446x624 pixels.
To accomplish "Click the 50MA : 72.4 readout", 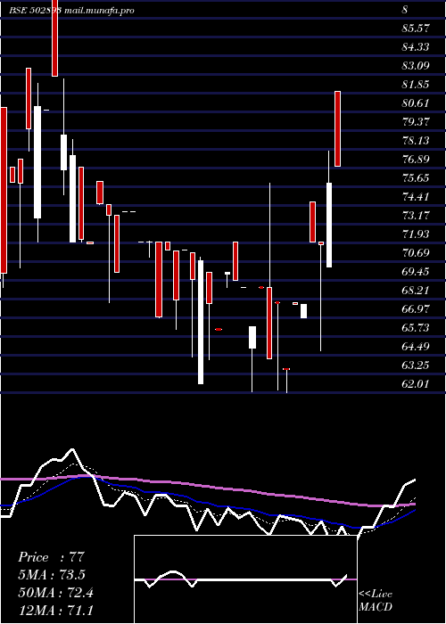I will tap(55, 593).
